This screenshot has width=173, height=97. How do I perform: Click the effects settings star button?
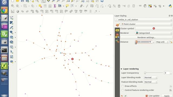coord(171,86)
